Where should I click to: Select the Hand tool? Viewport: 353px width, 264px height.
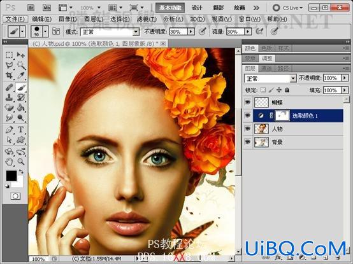pos(9,162)
